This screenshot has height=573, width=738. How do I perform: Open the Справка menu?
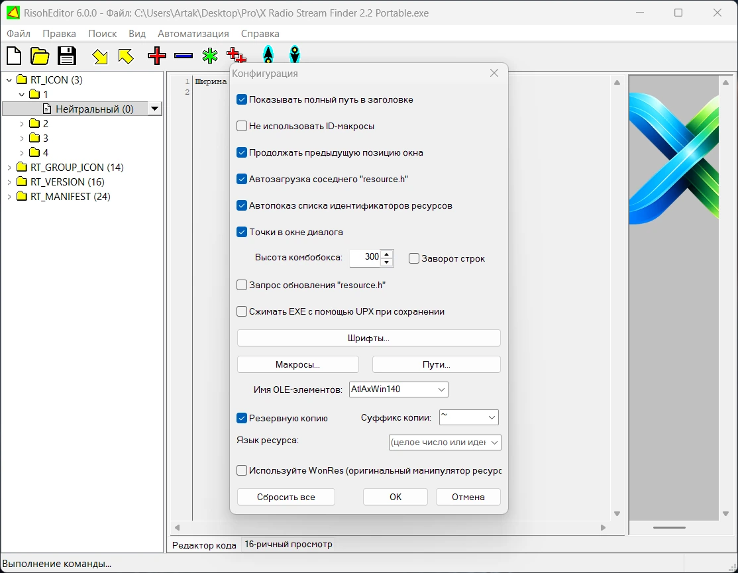(x=260, y=33)
